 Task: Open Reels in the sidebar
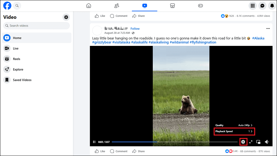pos(37,59)
